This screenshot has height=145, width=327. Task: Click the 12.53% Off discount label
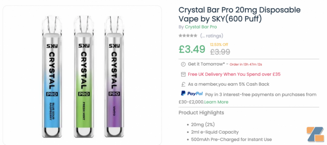click(x=219, y=44)
